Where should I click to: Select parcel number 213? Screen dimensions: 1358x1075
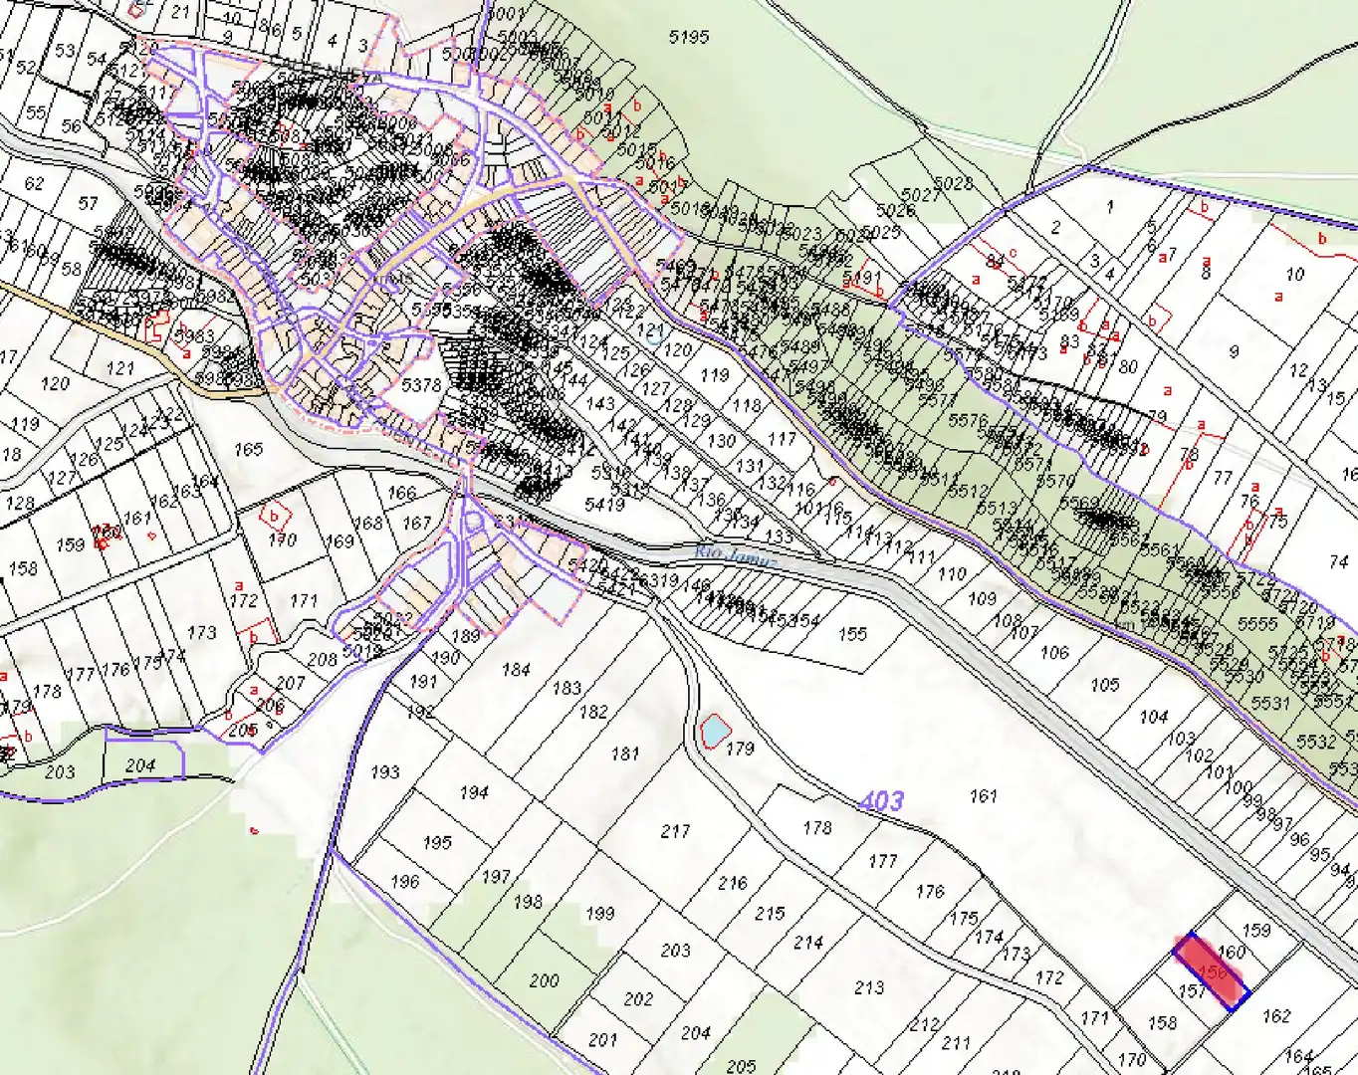869,987
